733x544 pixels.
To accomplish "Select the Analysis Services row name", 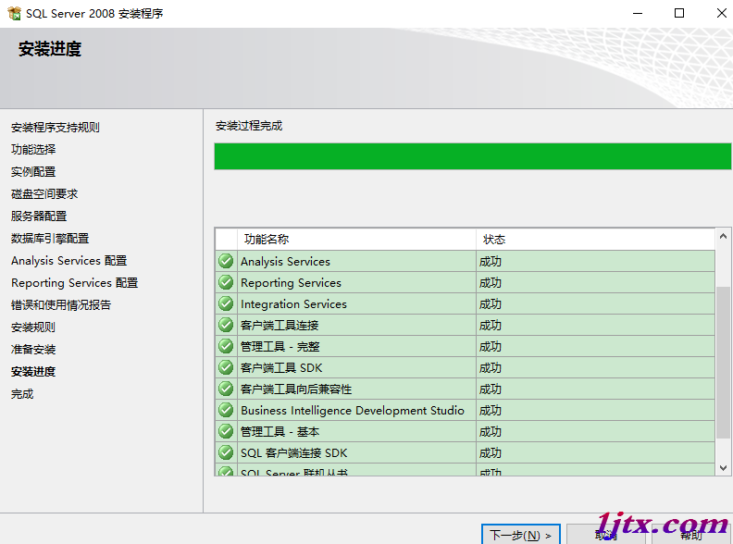I will point(285,261).
